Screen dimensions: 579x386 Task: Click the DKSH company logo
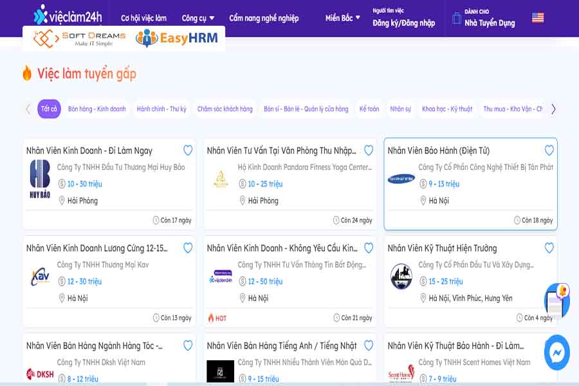41,374
